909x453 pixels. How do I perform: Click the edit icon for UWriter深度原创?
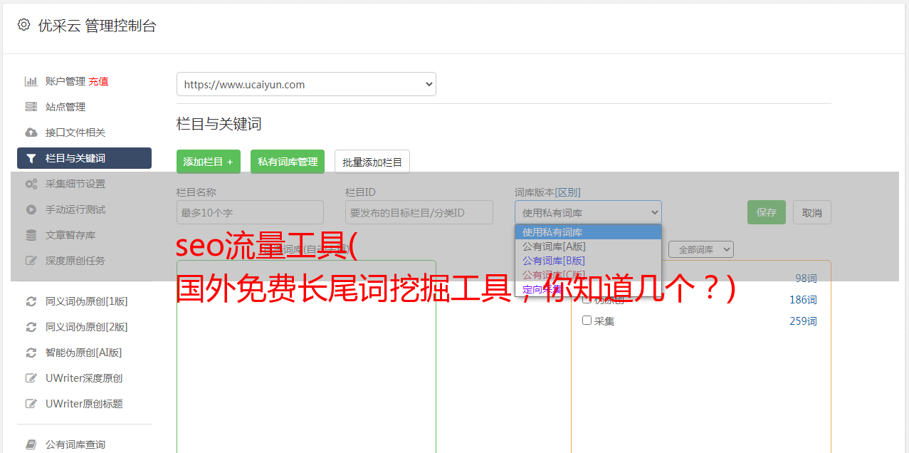pos(31,378)
